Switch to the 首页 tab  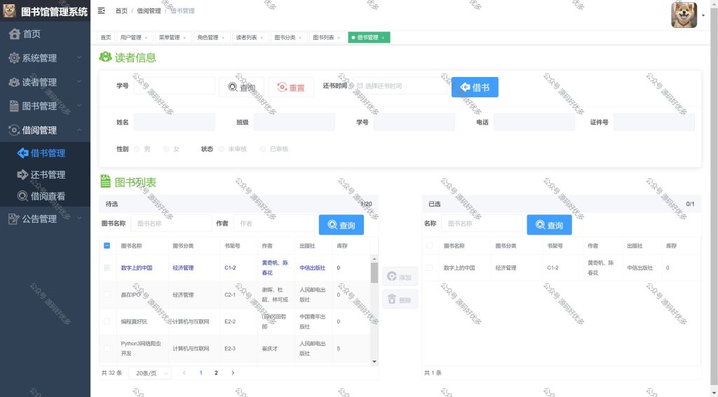pyautogui.click(x=106, y=38)
